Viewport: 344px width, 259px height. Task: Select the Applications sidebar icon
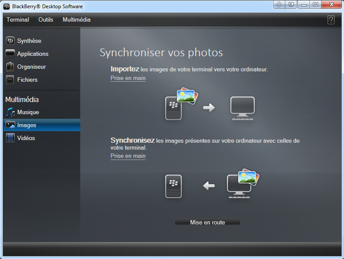click(10, 54)
